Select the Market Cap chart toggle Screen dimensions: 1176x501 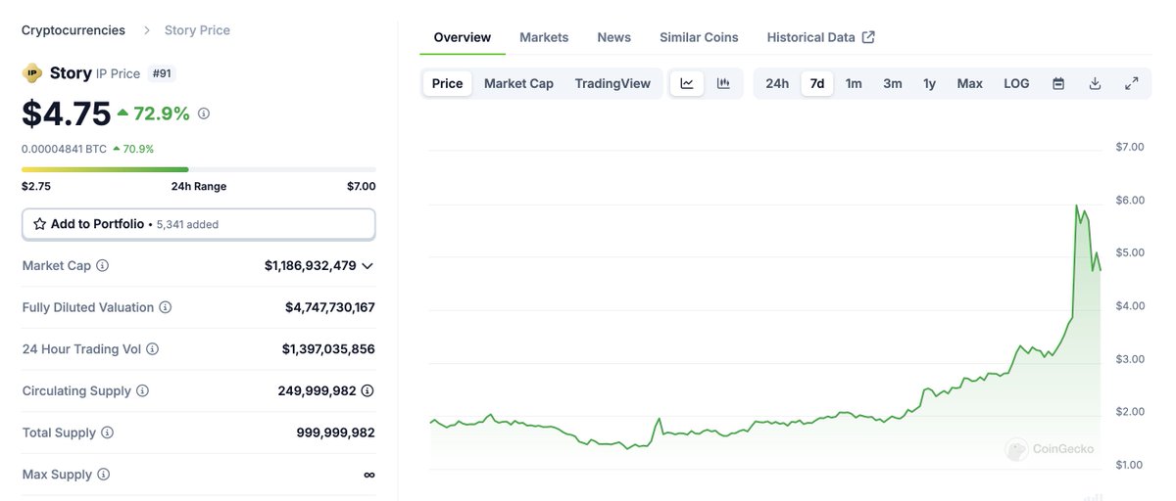pos(518,83)
